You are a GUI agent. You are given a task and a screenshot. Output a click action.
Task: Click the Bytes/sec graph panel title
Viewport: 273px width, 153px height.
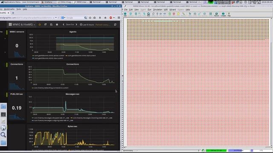[x=73, y=126]
